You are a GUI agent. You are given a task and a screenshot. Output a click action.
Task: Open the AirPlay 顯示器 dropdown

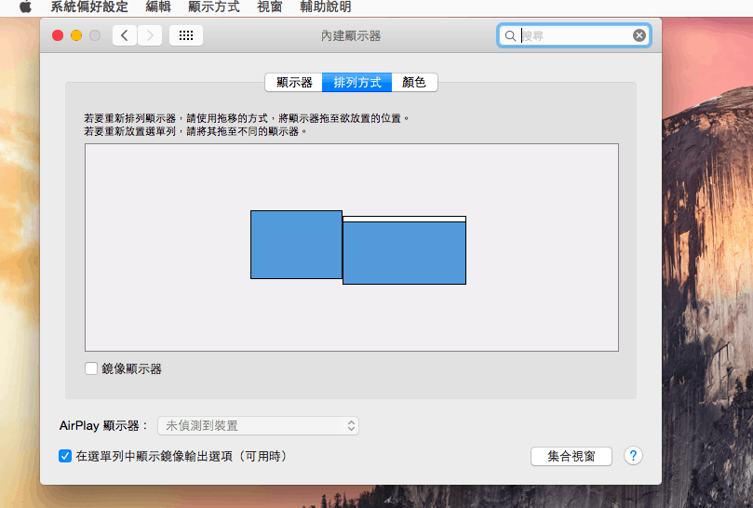tap(259, 425)
